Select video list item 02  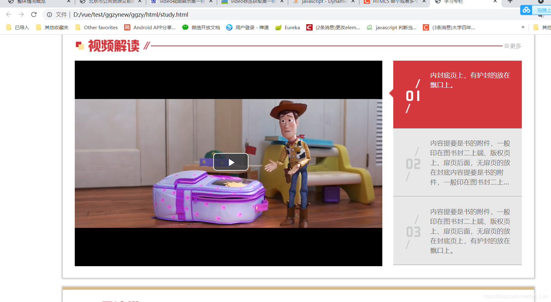[x=457, y=162]
